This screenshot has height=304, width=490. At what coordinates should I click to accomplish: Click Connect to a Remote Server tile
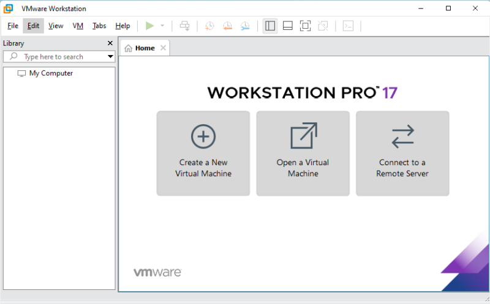click(x=402, y=153)
